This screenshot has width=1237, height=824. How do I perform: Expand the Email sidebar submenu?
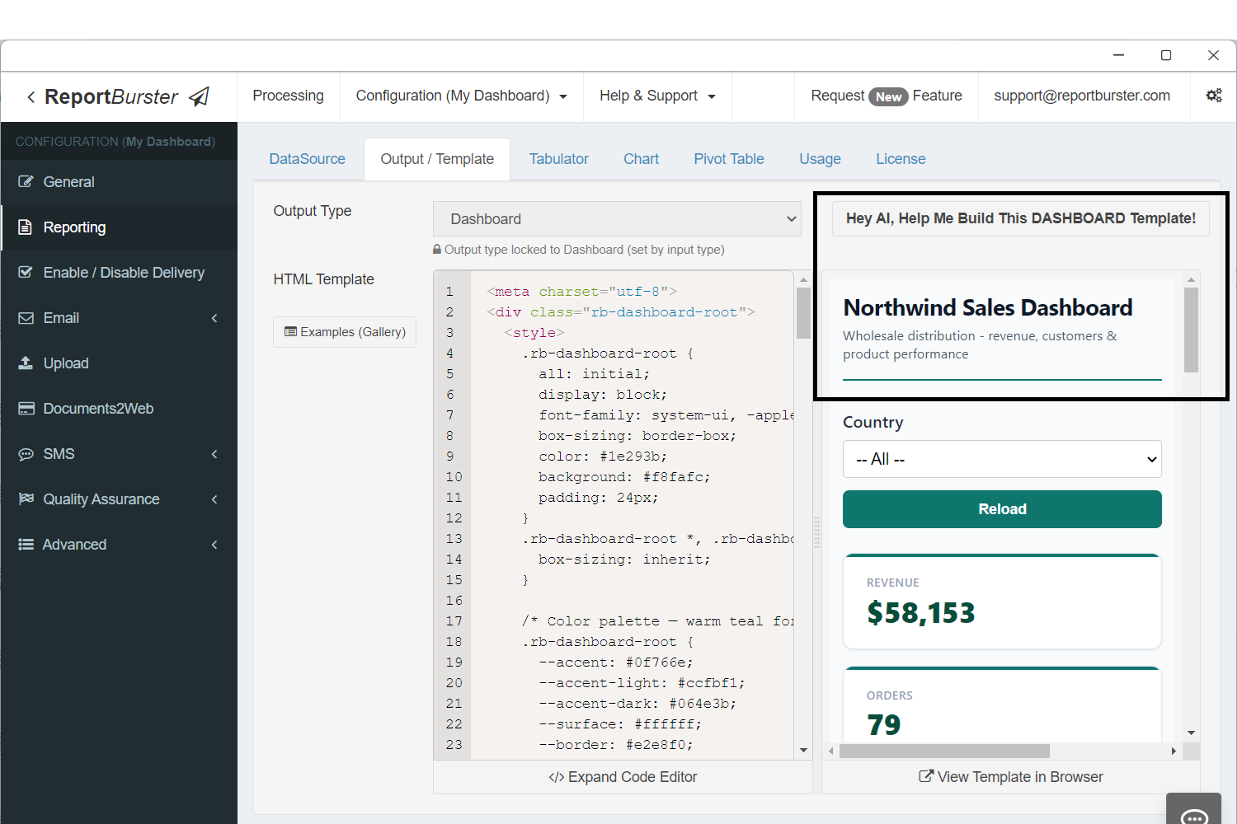pyautogui.click(x=214, y=318)
